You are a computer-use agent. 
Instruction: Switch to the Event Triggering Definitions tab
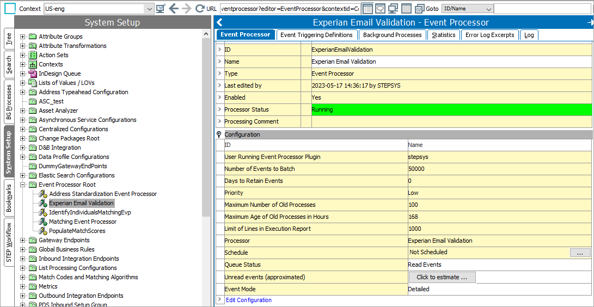coord(316,35)
